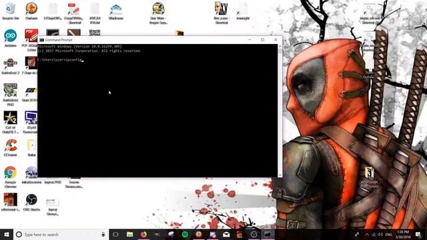Show hidden system tray icons
Screen dimensions: 427x240
pyautogui.click(x=367, y=234)
